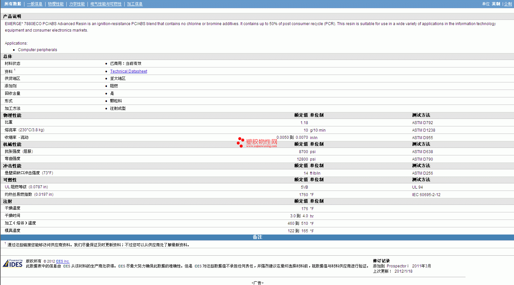514x285 pixels.
Task: Click the 机械性能 section header
Action: [x=12, y=144]
